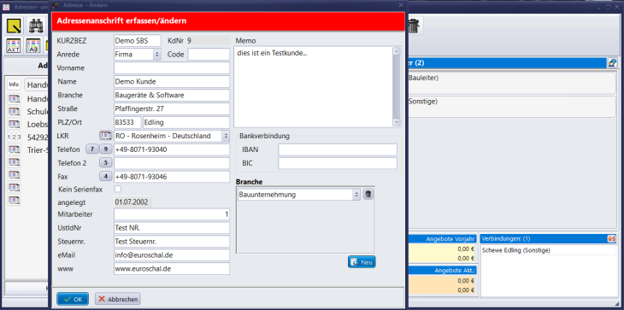Image resolution: width=624 pixels, height=310 pixels.
Task: Open the LKR dropdown showing RO - Rosenheim
Action: [226, 136]
